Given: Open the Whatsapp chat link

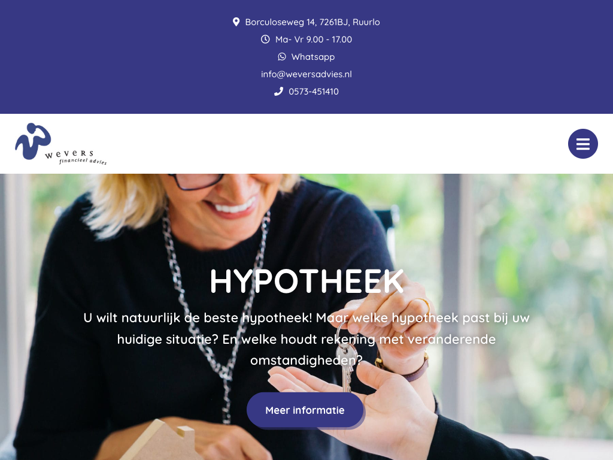Looking at the screenshot, I should pyautogui.click(x=312, y=57).
